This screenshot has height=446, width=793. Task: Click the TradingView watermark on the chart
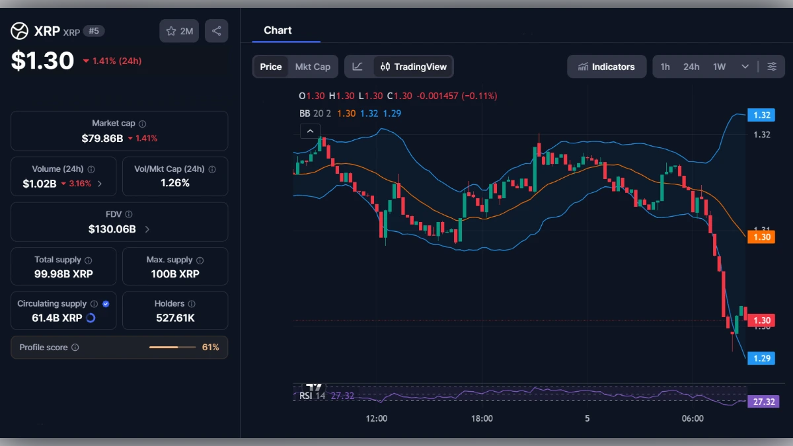coord(313,389)
